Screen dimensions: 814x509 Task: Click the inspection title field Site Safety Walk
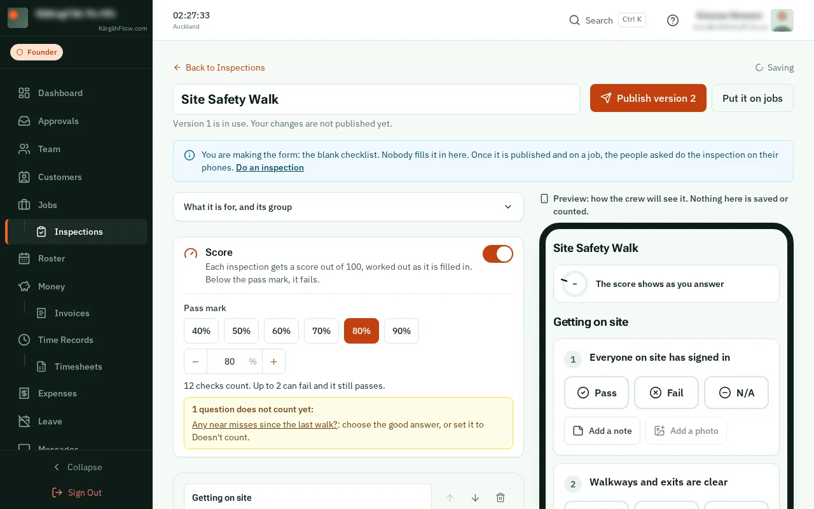point(376,99)
